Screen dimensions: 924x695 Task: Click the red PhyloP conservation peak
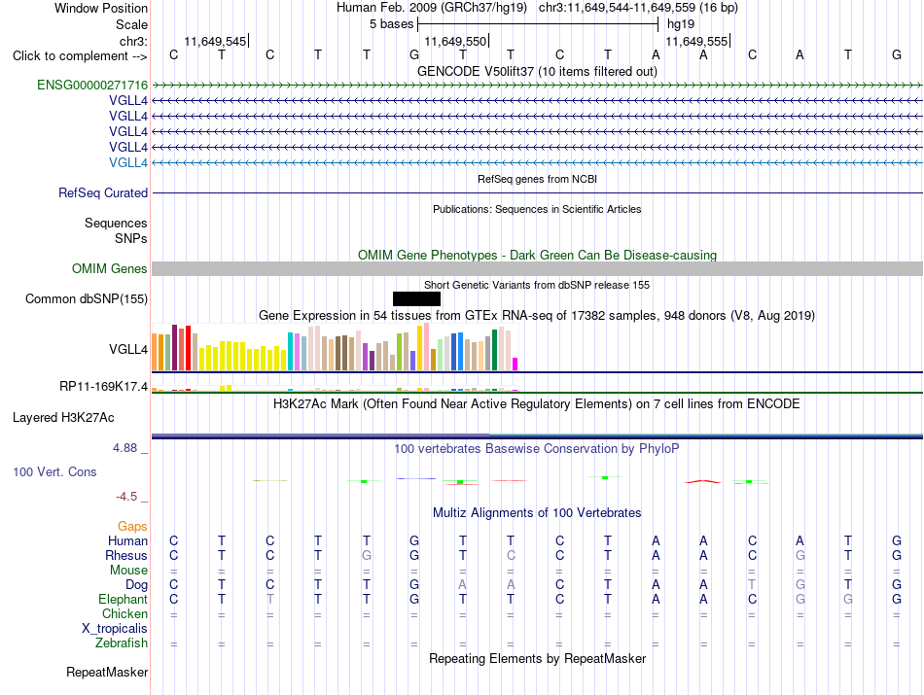(703, 482)
